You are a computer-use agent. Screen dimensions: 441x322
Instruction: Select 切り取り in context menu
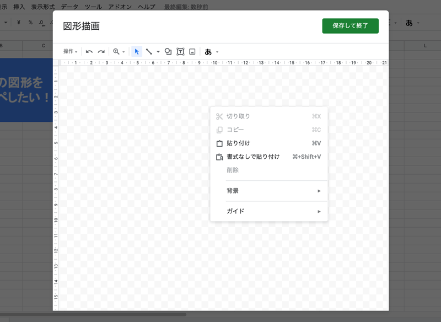268,116
